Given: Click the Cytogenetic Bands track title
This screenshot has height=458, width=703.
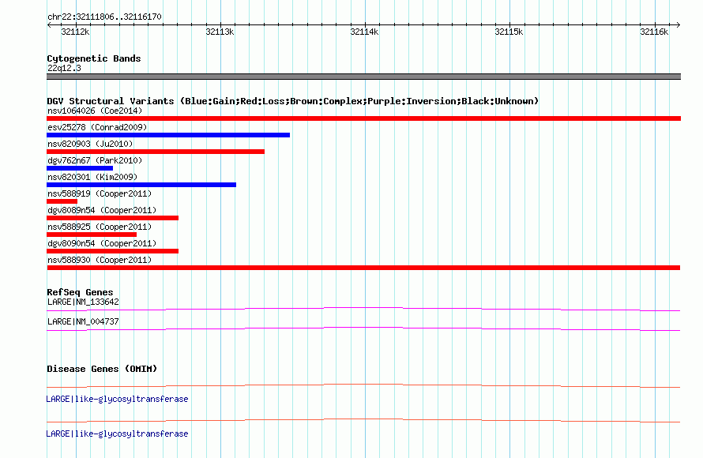Looking at the screenshot, I should tap(94, 58).
